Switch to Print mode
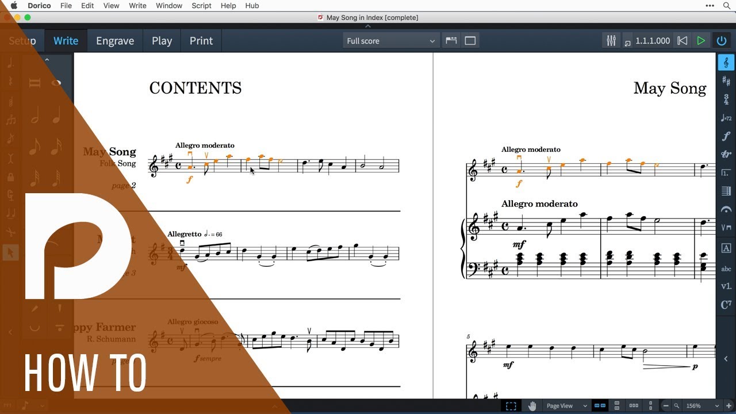The image size is (736, 414). 201,41
